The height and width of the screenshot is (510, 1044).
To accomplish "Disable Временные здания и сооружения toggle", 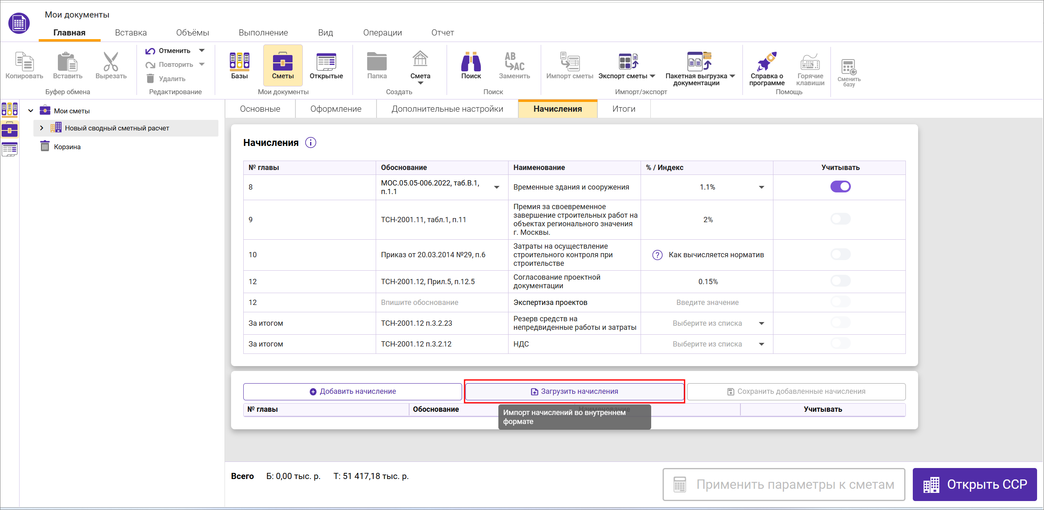I will [840, 187].
